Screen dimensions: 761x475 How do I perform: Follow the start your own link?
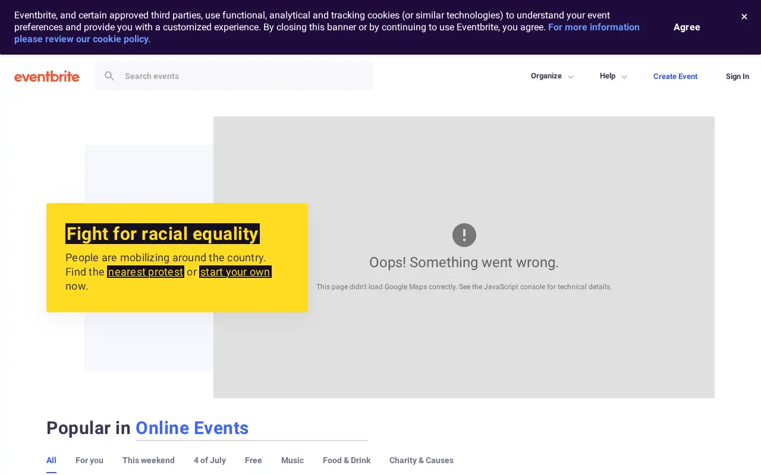coord(235,272)
